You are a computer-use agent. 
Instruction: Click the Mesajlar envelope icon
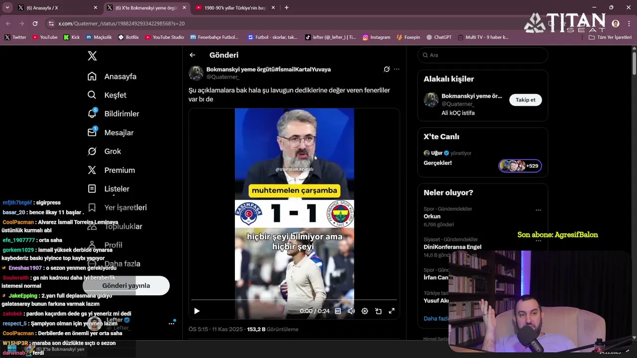coord(92,133)
